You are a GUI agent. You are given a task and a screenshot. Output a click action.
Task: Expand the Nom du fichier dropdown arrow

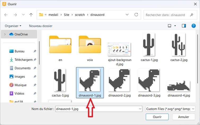click(x=140, y=109)
